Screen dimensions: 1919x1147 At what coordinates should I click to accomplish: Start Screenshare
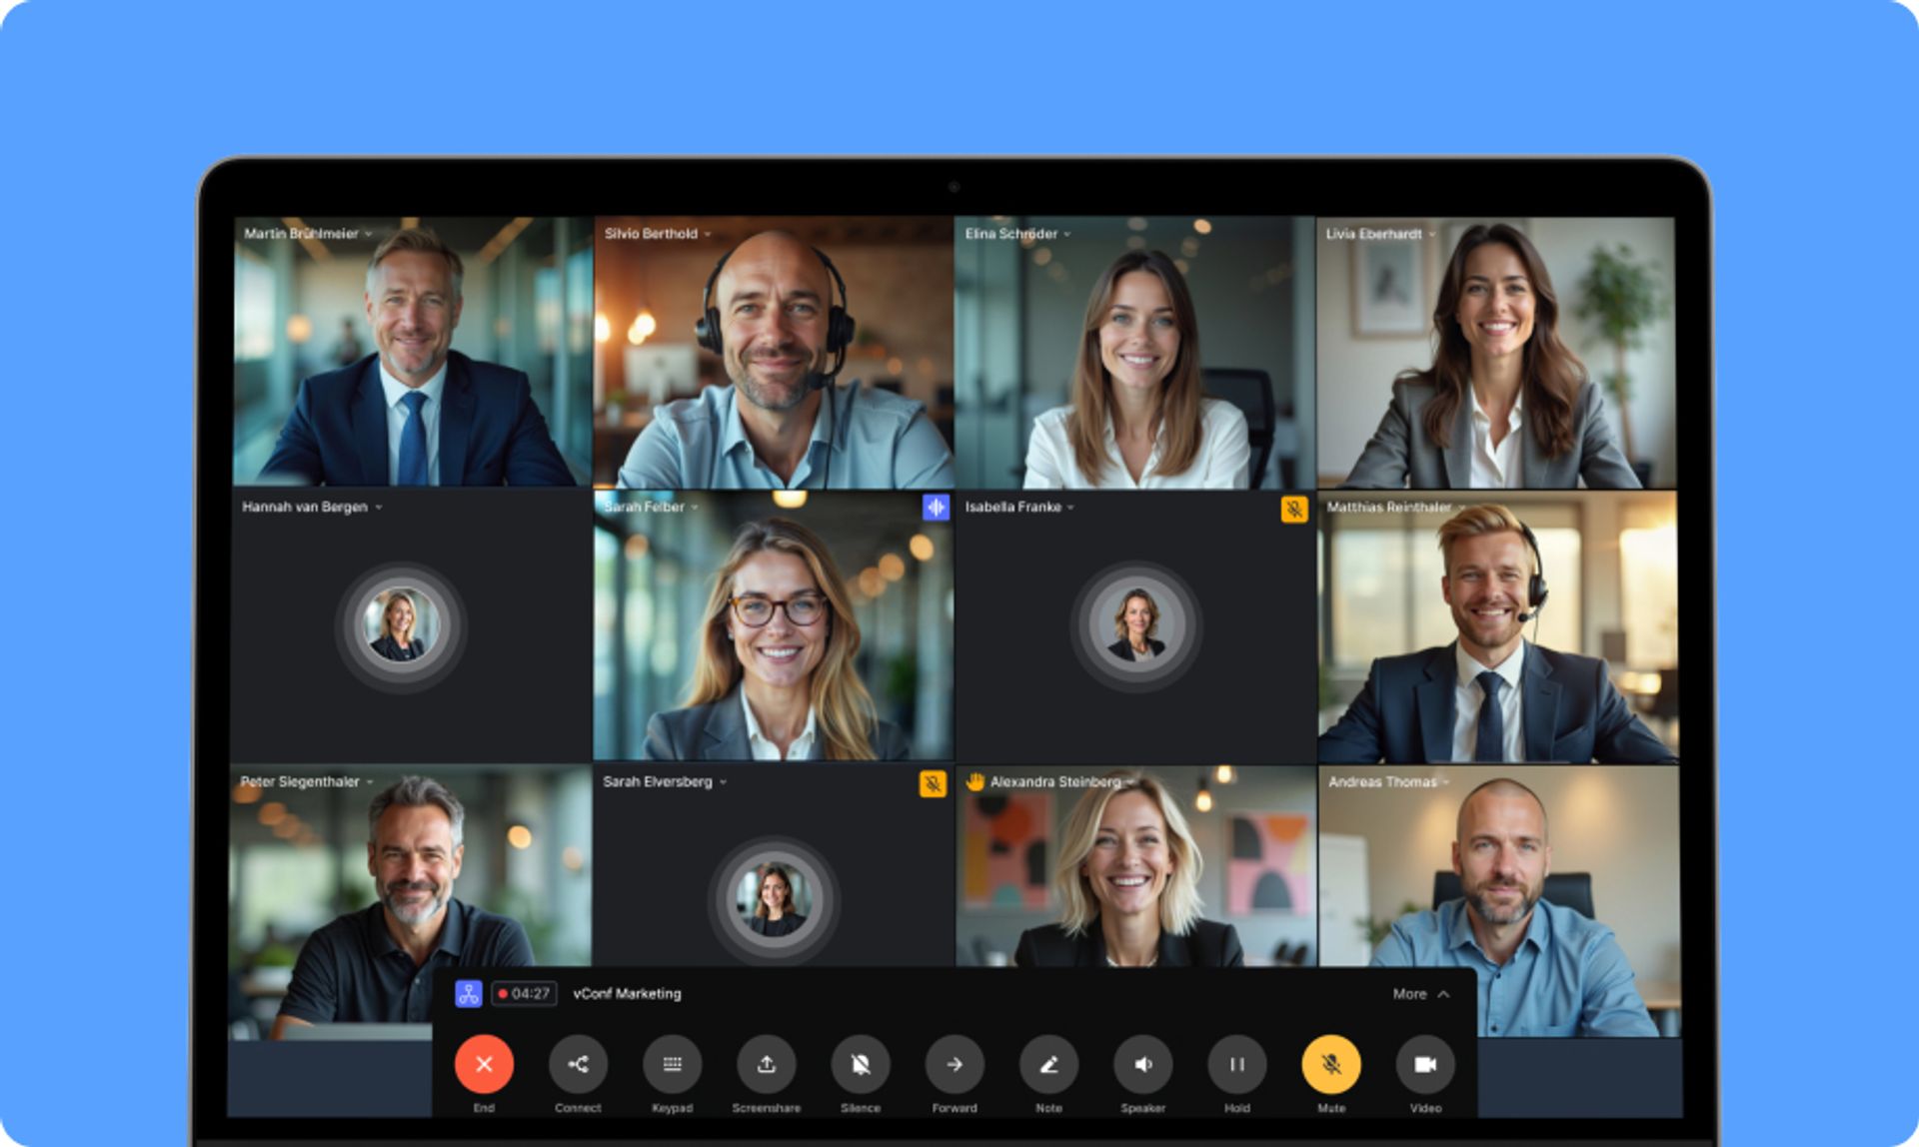[766, 1064]
